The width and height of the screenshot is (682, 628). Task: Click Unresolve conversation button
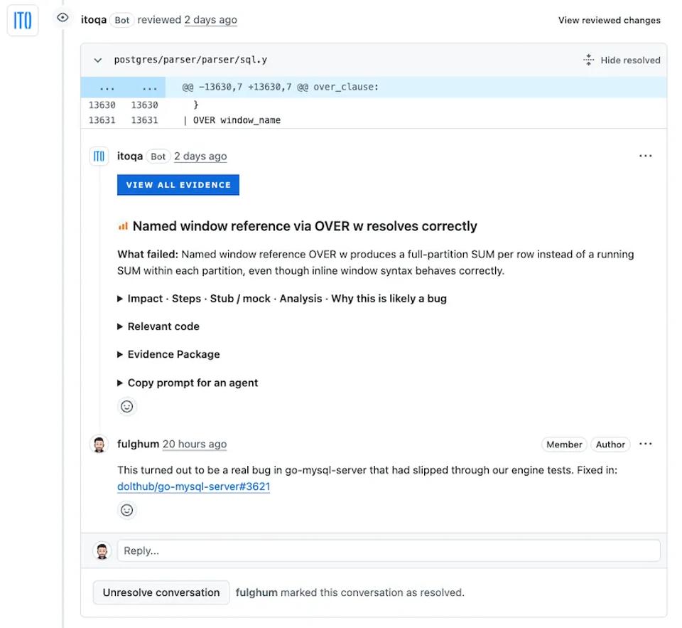tap(161, 592)
